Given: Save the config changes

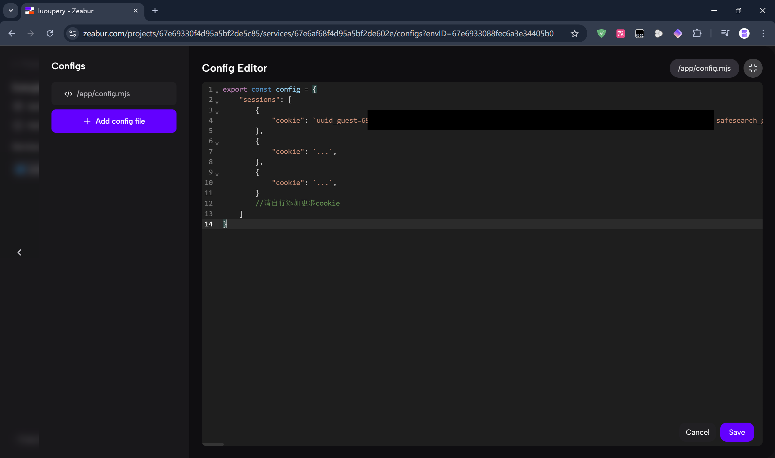Looking at the screenshot, I should click(737, 432).
